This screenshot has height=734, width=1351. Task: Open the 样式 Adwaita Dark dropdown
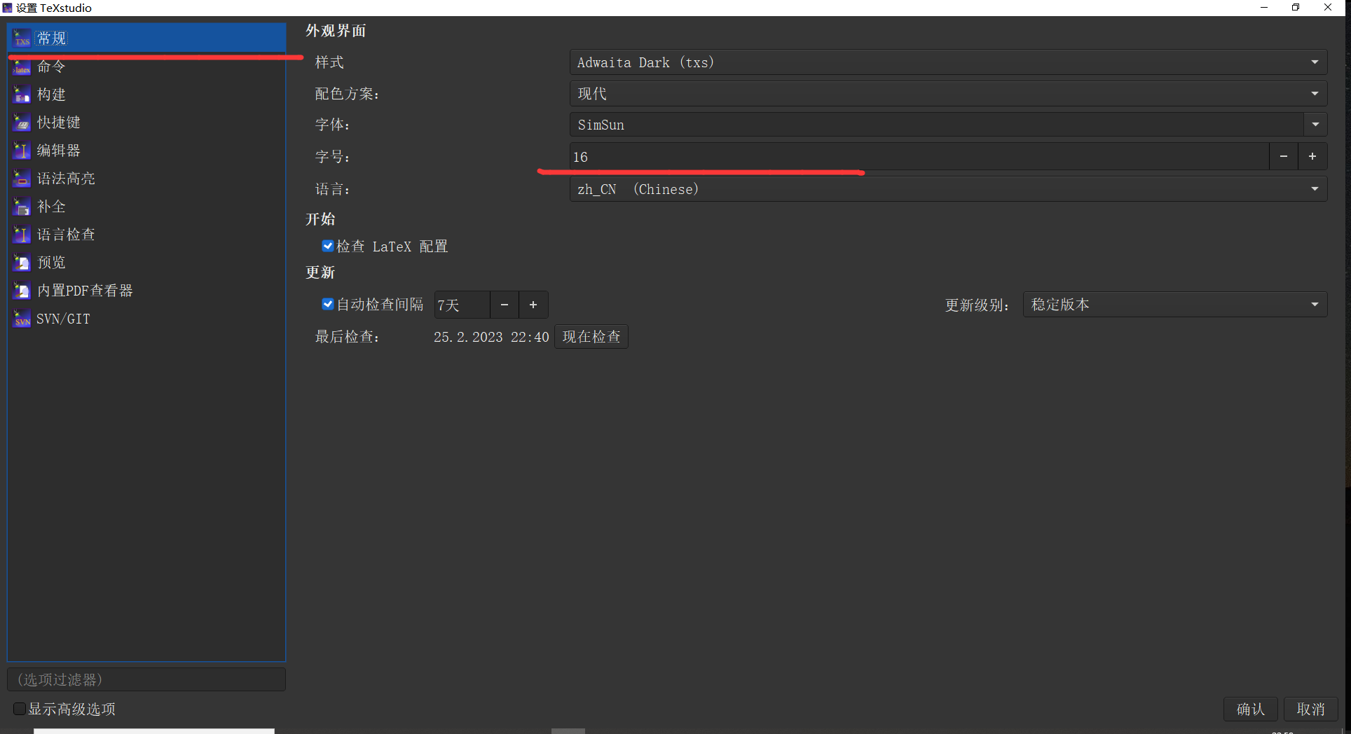tap(948, 62)
